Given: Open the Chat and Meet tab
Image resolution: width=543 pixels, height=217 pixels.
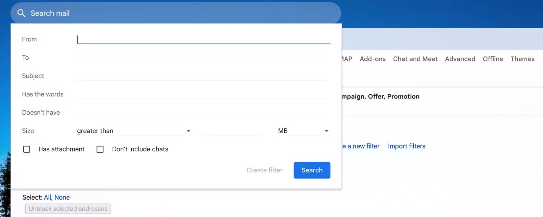Looking at the screenshot, I should point(415,59).
